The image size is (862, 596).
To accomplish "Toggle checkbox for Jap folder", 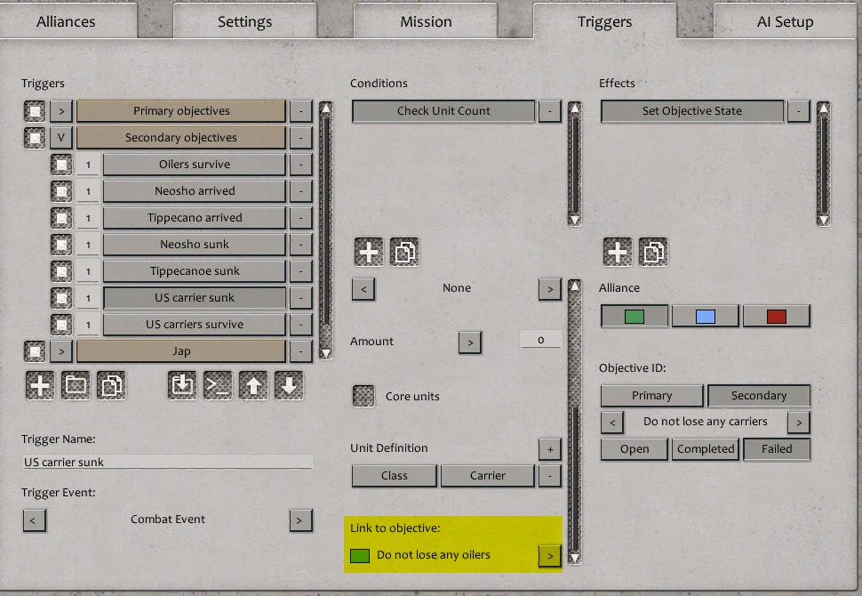I will coord(35,351).
